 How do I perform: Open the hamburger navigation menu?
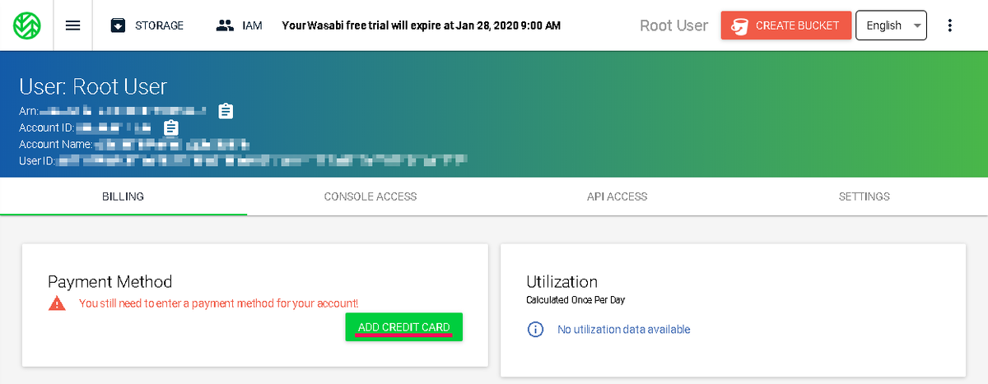click(x=72, y=25)
